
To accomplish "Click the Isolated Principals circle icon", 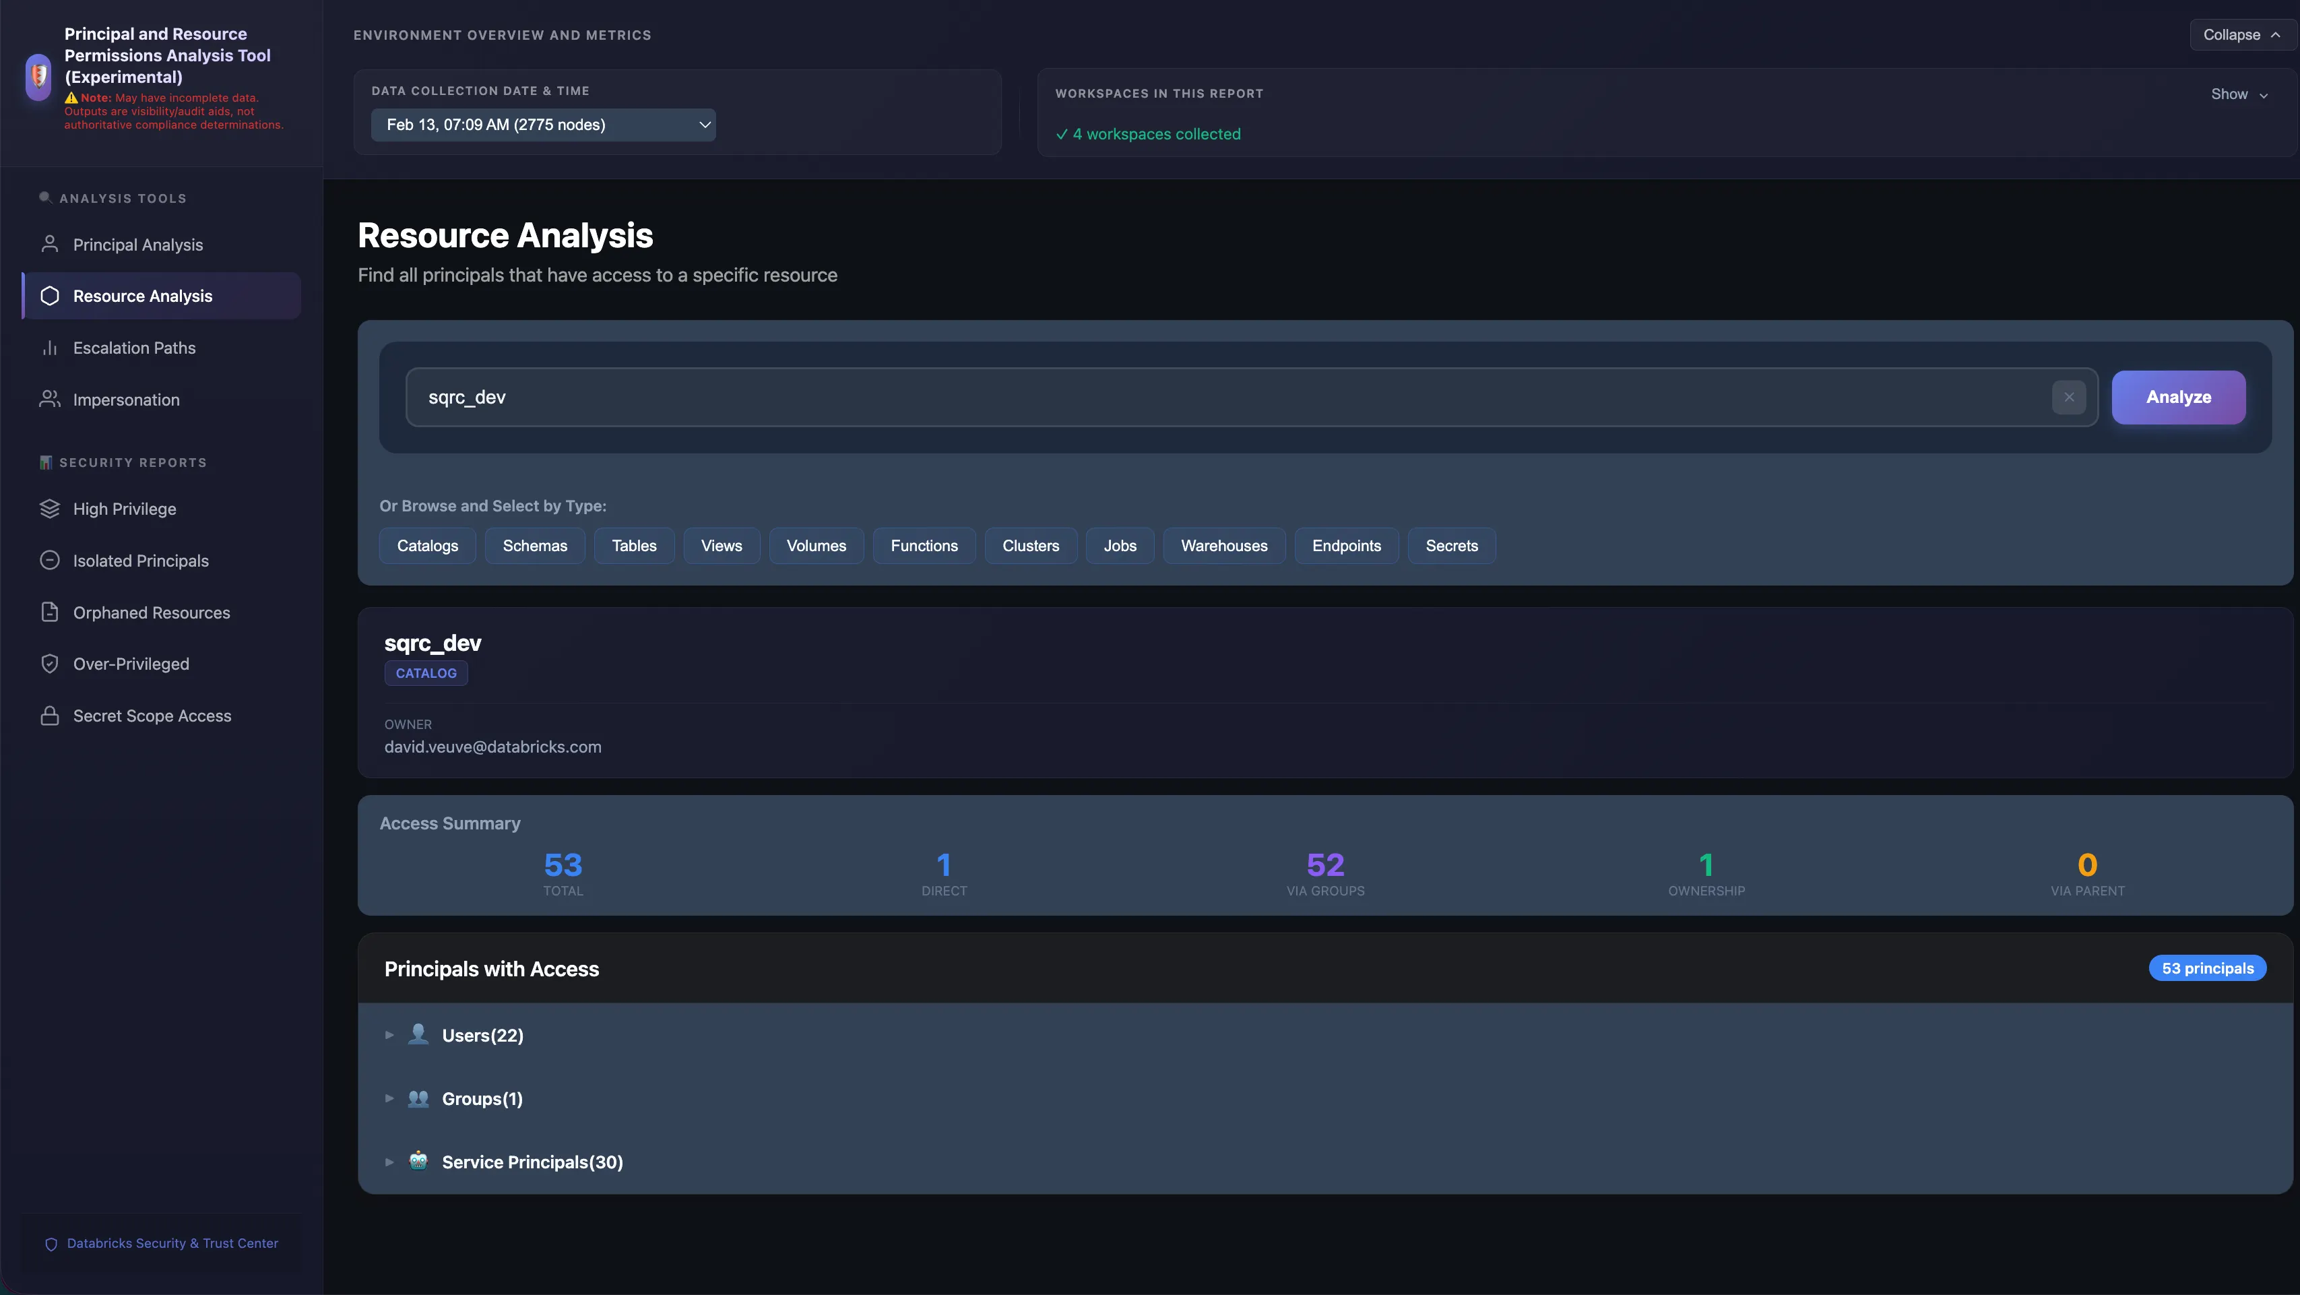I will (50, 560).
